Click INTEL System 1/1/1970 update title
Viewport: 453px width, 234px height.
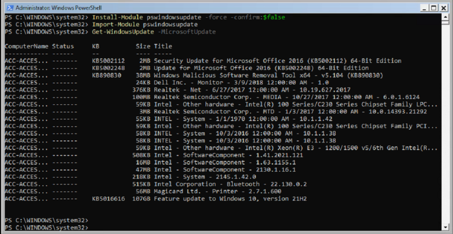[243, 119]
